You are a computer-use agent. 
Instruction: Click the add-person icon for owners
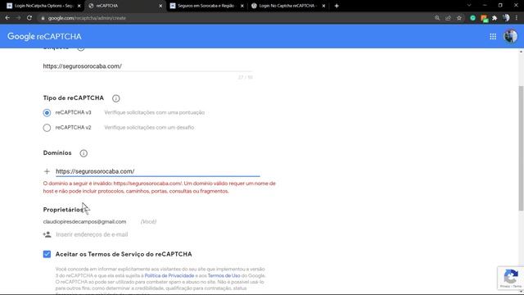coord(47,234)
